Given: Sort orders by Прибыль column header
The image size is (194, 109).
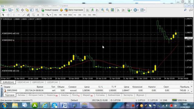Looking at the screenshot, I should (185, 87).
